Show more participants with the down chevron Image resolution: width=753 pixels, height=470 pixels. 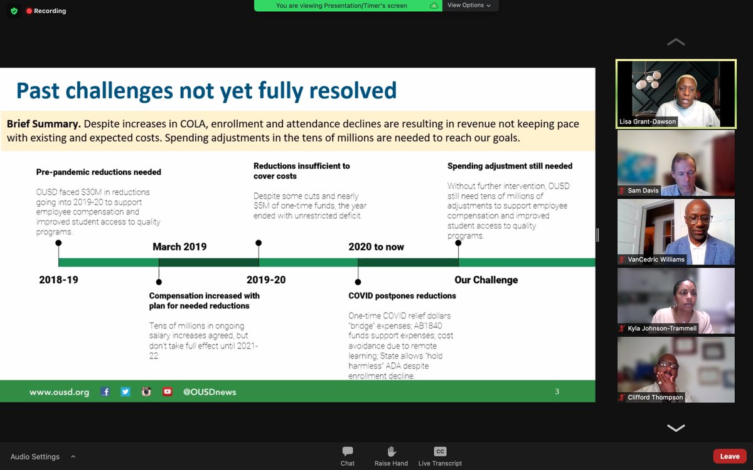(x=676, y=428)
